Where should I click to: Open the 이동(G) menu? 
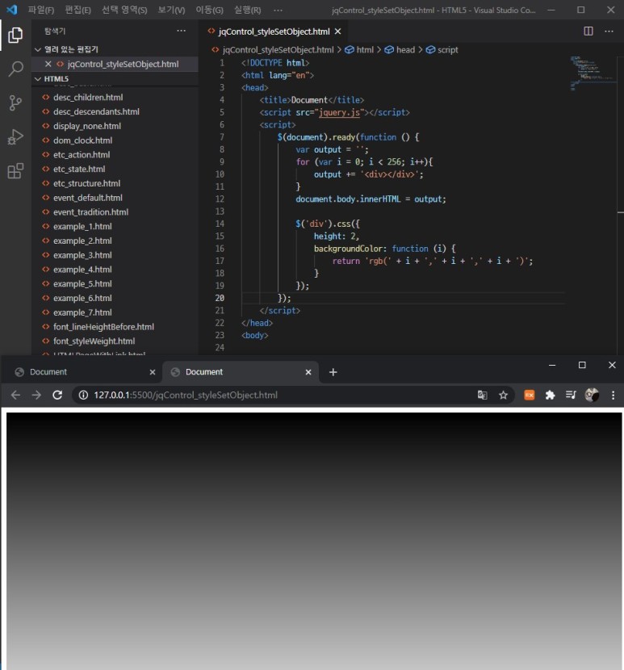(209, 10)
